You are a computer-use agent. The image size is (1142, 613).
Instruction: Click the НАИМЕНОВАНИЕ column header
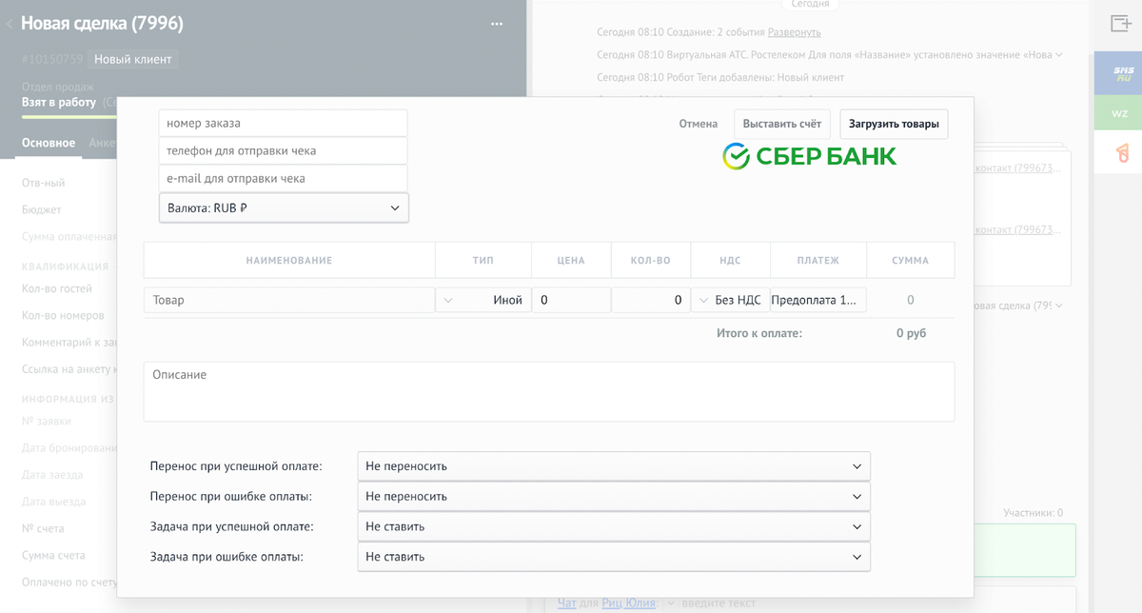[x=289, y=260]
